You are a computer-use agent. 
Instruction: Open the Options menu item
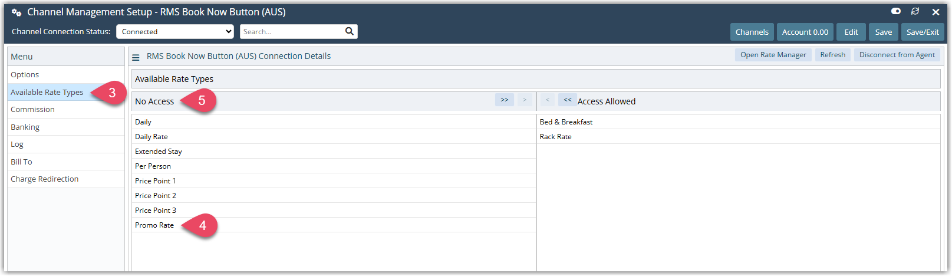[66, 74]
